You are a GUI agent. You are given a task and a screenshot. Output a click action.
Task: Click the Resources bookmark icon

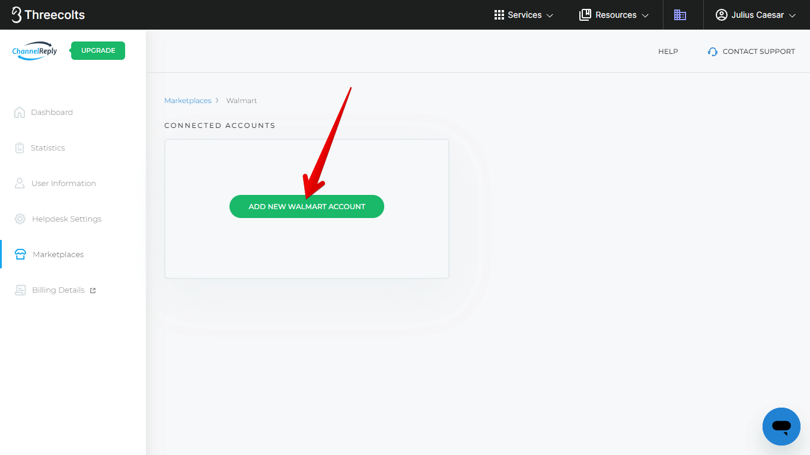pos(585,15)
